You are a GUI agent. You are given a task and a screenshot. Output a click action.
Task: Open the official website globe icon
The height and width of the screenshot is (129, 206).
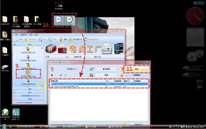click(86, 39)
